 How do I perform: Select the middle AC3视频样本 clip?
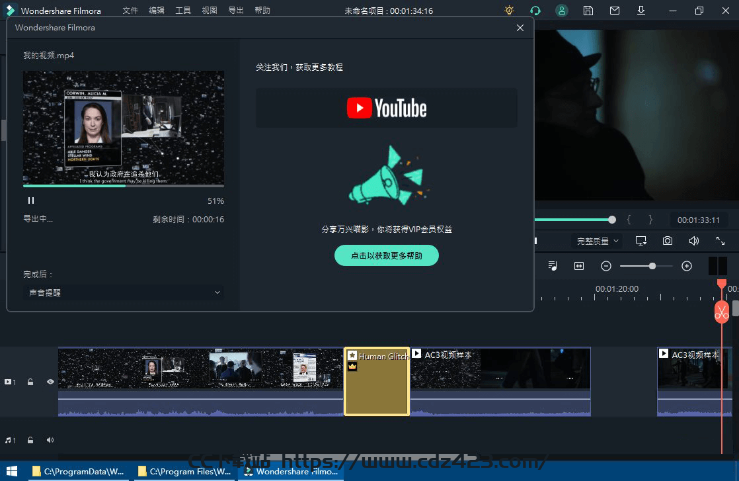[x=500, y=382]
